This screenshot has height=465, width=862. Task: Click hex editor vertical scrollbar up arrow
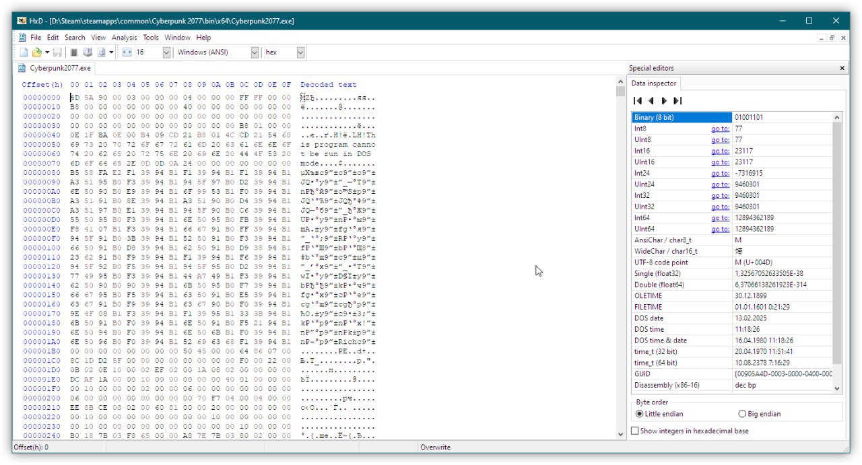620,82
